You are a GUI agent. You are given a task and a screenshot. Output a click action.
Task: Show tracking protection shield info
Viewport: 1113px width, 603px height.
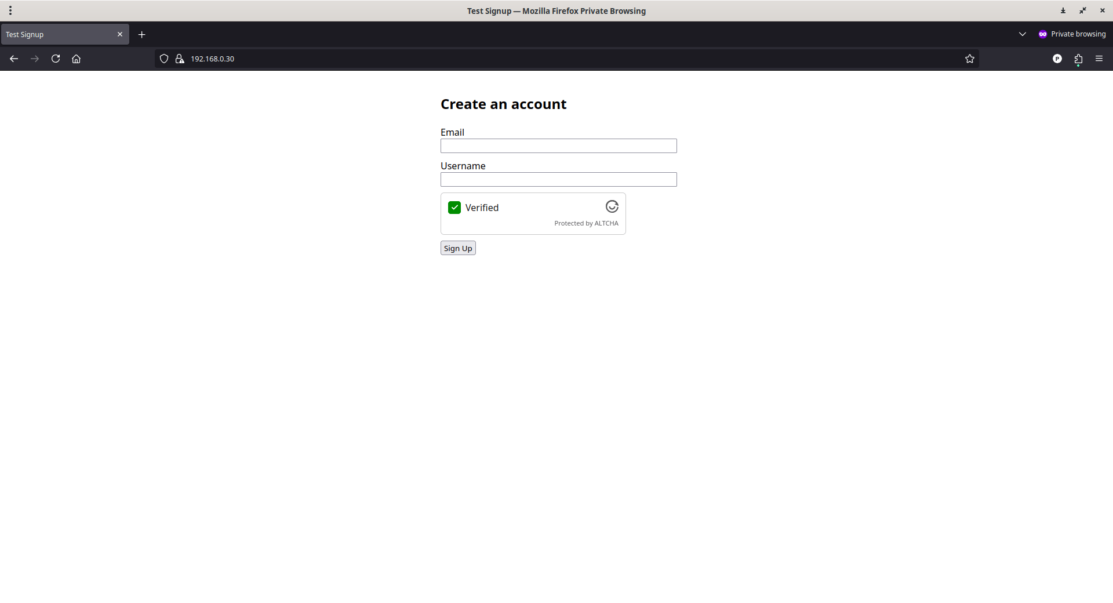164,59
